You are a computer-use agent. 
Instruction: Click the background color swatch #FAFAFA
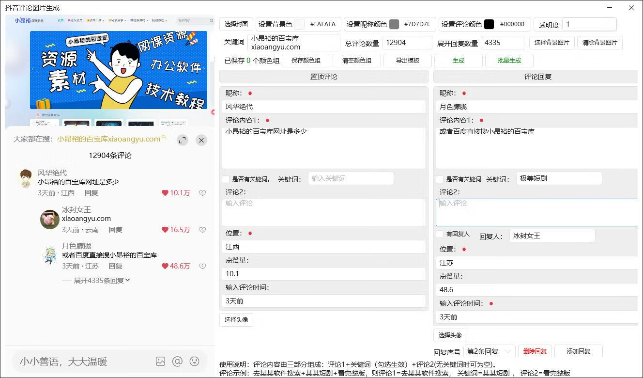(x=300, y=24)
